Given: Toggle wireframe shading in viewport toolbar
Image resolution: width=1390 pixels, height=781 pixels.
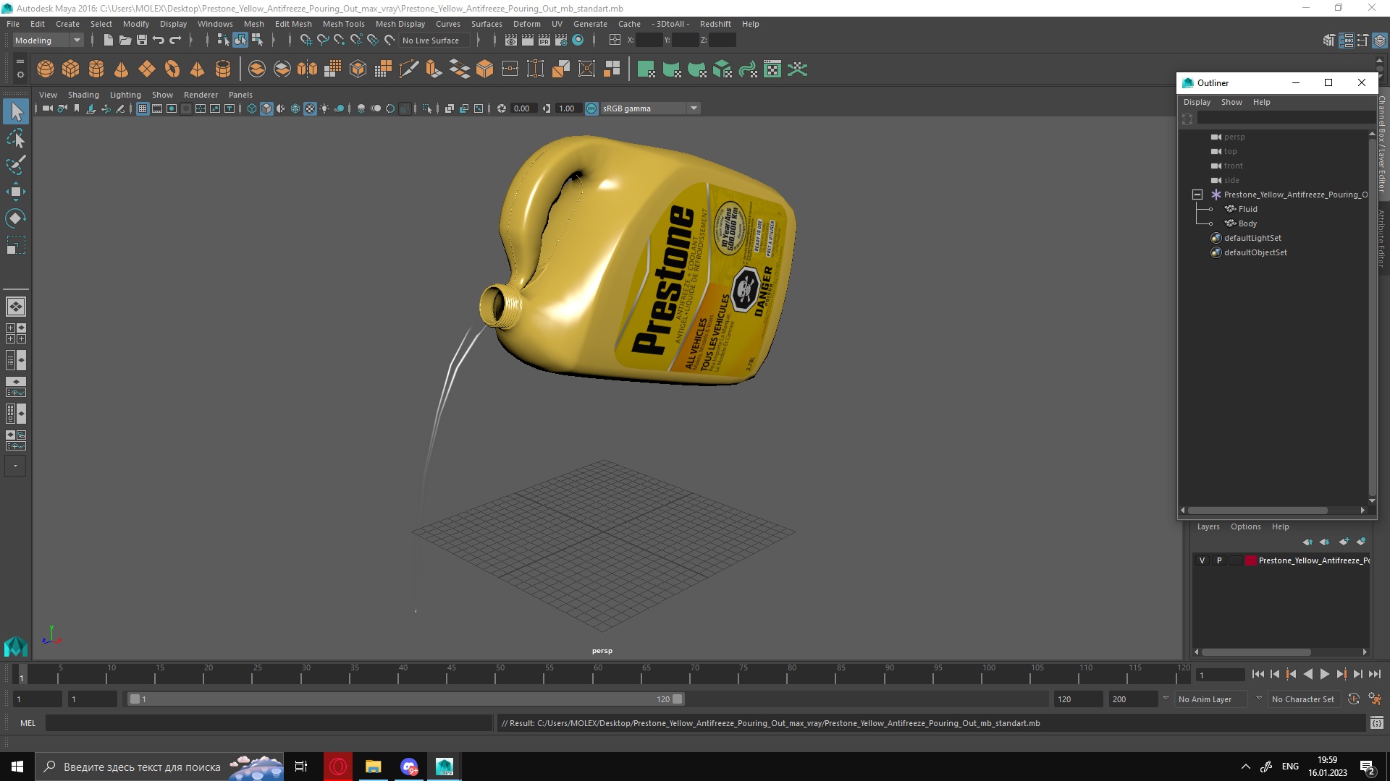Looking at the screenshot, I should 252,108.
